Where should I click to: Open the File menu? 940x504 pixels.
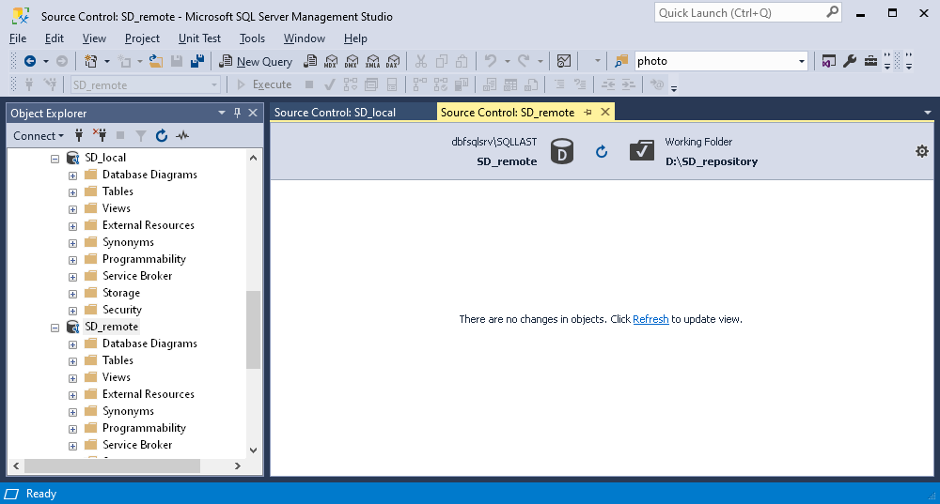[x=18, y=38]
